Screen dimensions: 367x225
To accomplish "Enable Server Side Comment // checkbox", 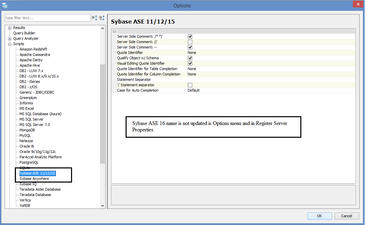I will (190, 42).
